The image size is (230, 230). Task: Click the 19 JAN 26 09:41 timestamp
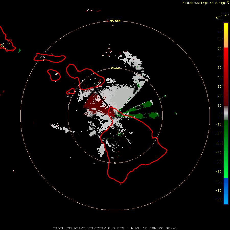pos(160,228)
